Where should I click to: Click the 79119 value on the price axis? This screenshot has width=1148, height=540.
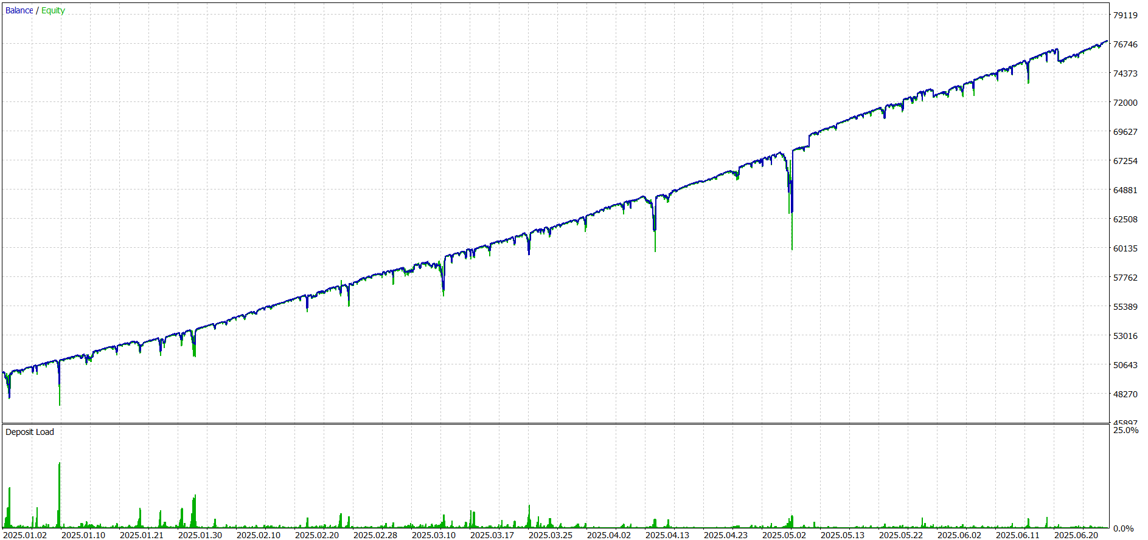tap(1125, 15)
